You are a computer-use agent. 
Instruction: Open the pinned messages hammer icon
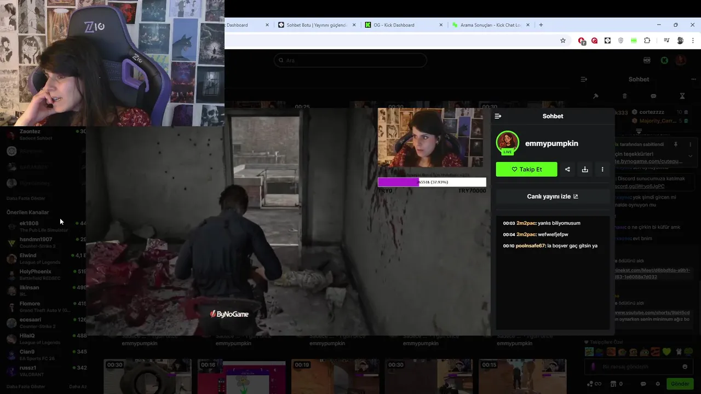[596, 96]
